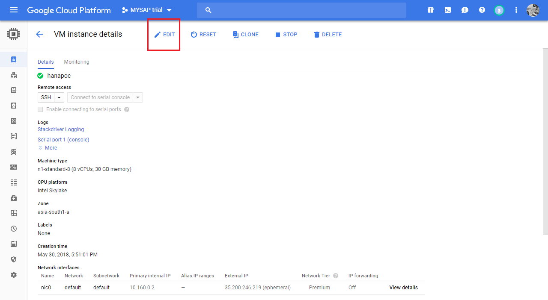Expand More logs options
This screenshot has height=300, width=548.
tap(48, 148)
